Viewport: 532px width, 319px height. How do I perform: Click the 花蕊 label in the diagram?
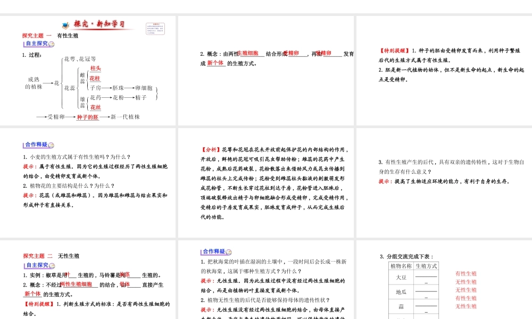70,88
